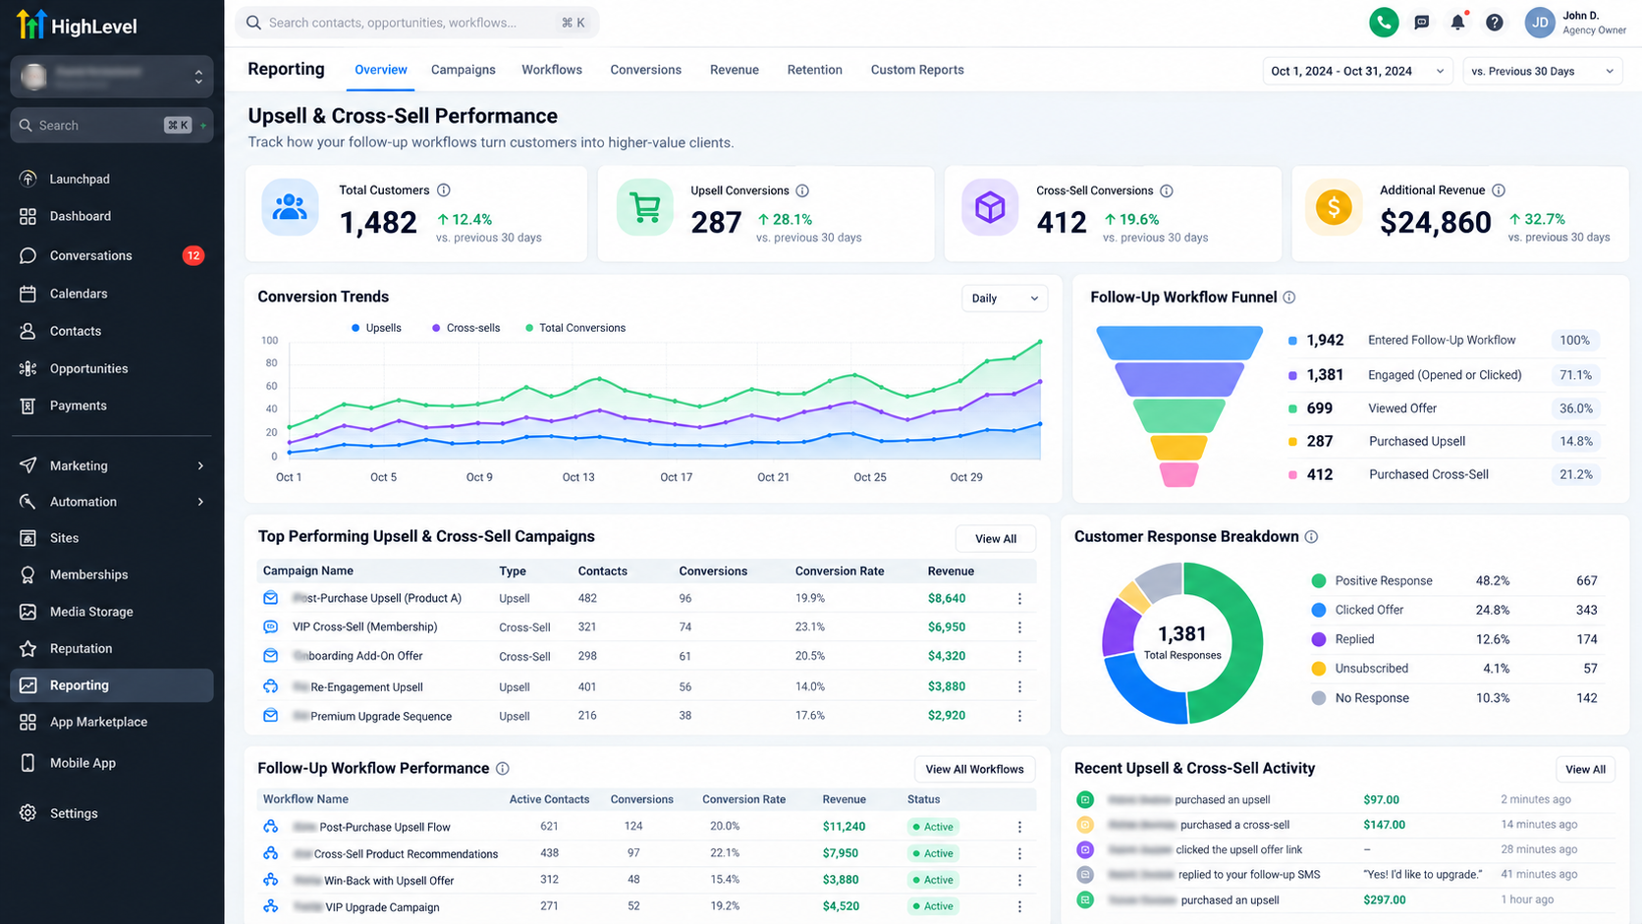Click the help question mark icon
Image resolution: width=1642 pixels, height=924 pixels.
pos(1494,22)
